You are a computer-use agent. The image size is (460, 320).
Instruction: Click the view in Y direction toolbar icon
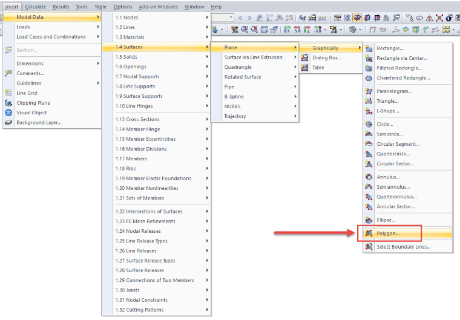297,29
